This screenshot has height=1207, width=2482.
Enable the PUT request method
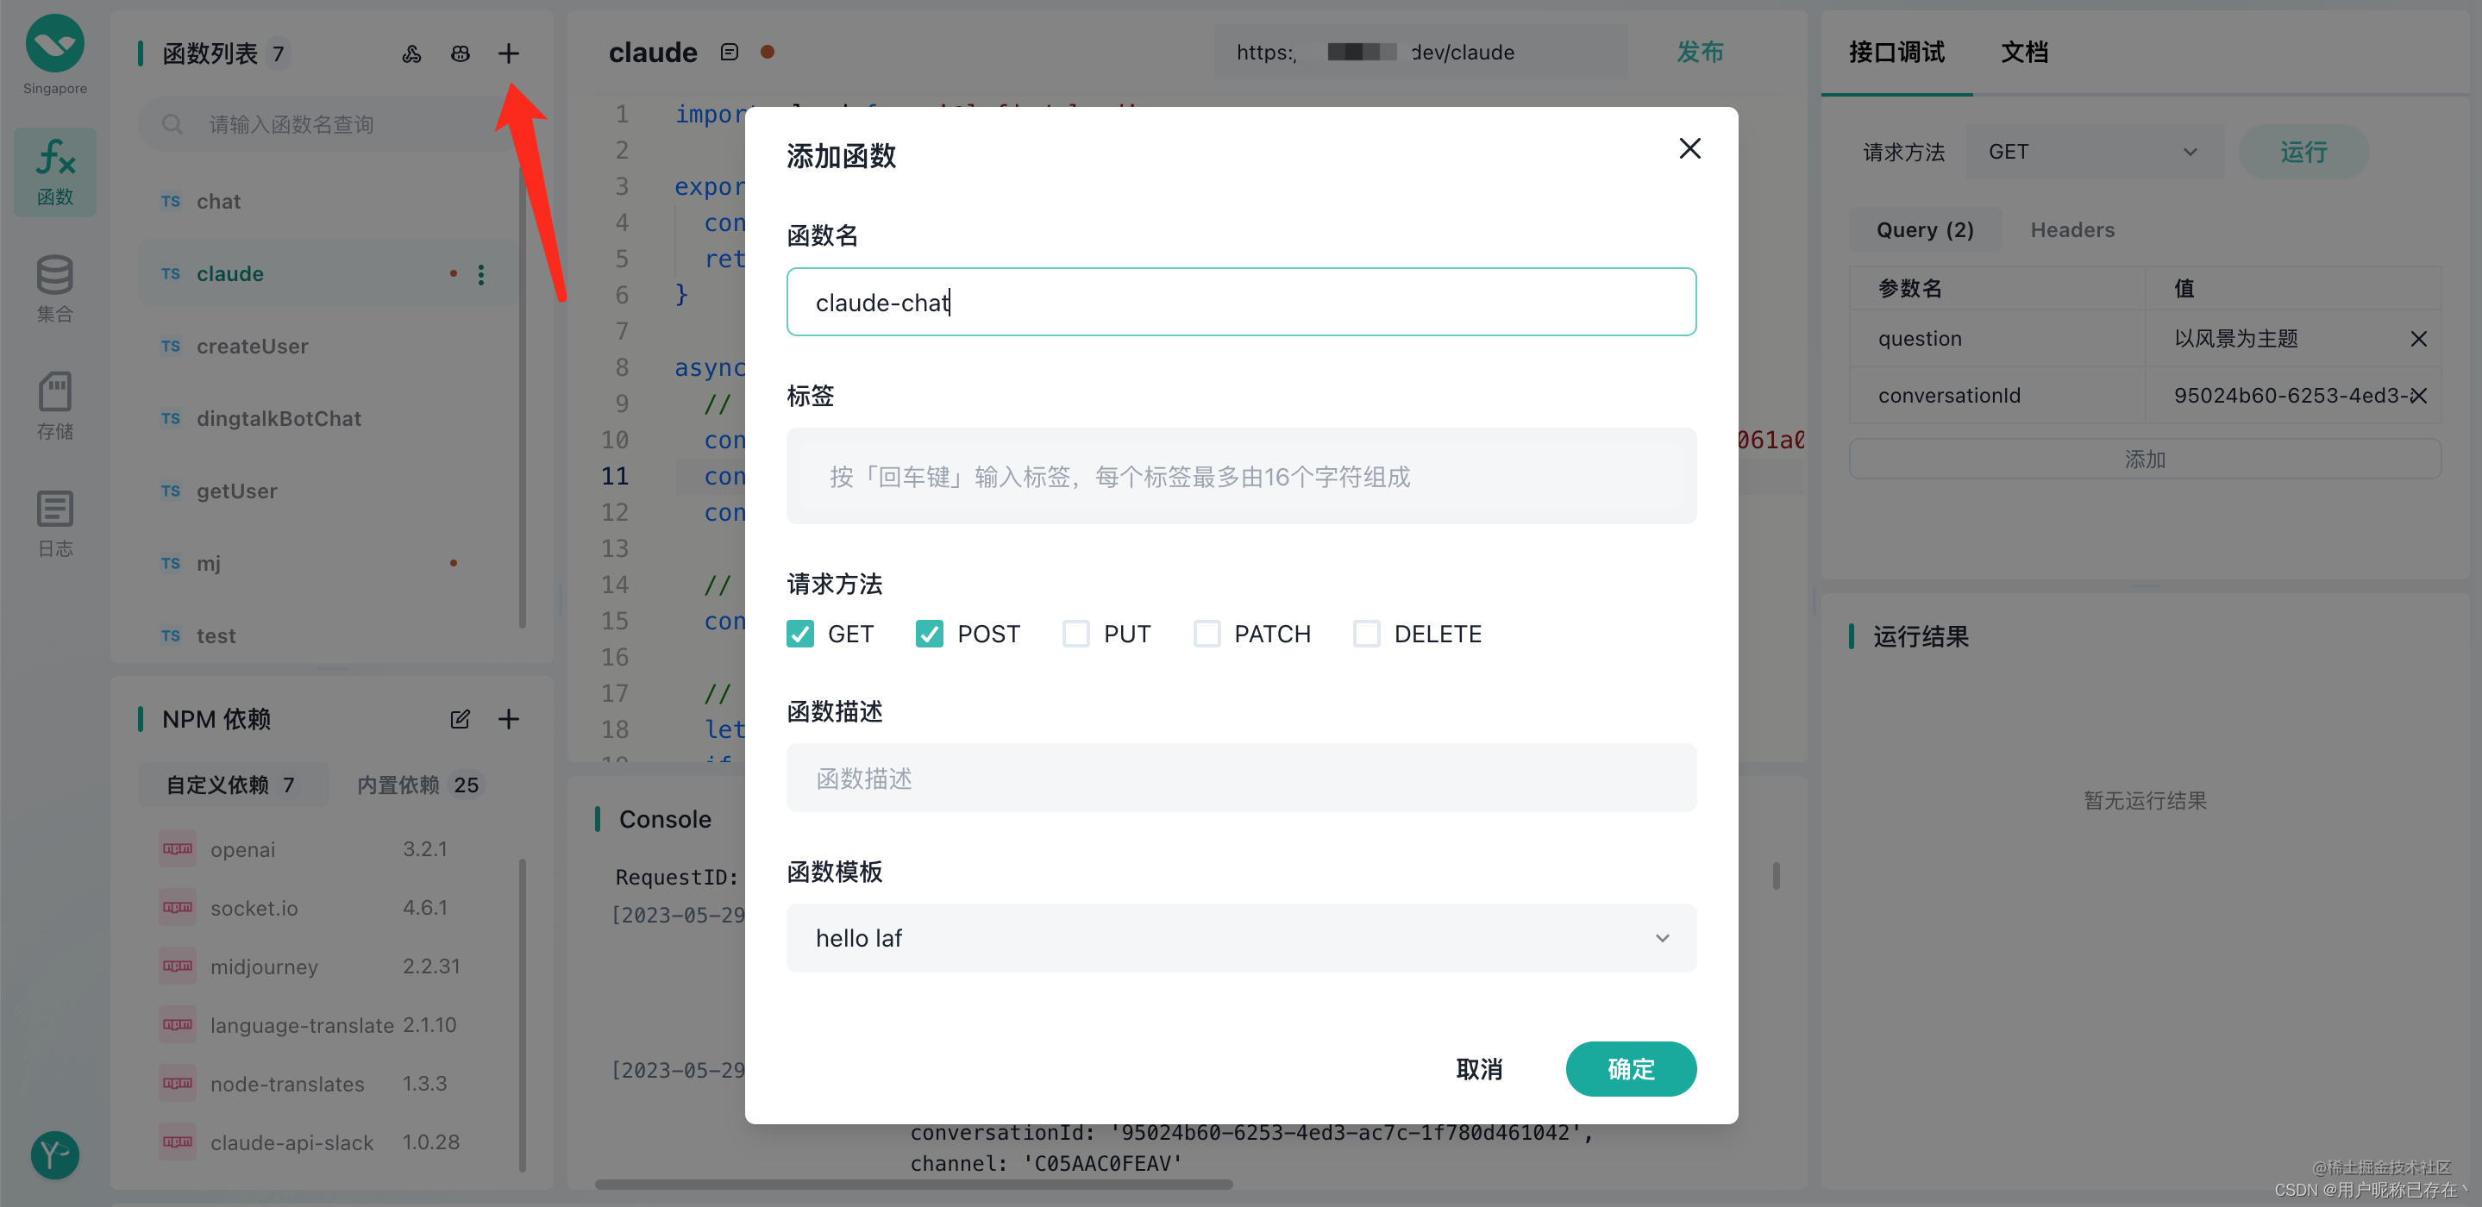tap(1076, 633)
